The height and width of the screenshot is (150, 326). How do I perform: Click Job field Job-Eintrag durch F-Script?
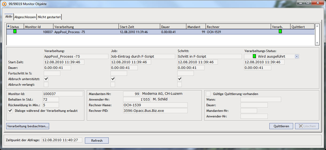[143, 56]
